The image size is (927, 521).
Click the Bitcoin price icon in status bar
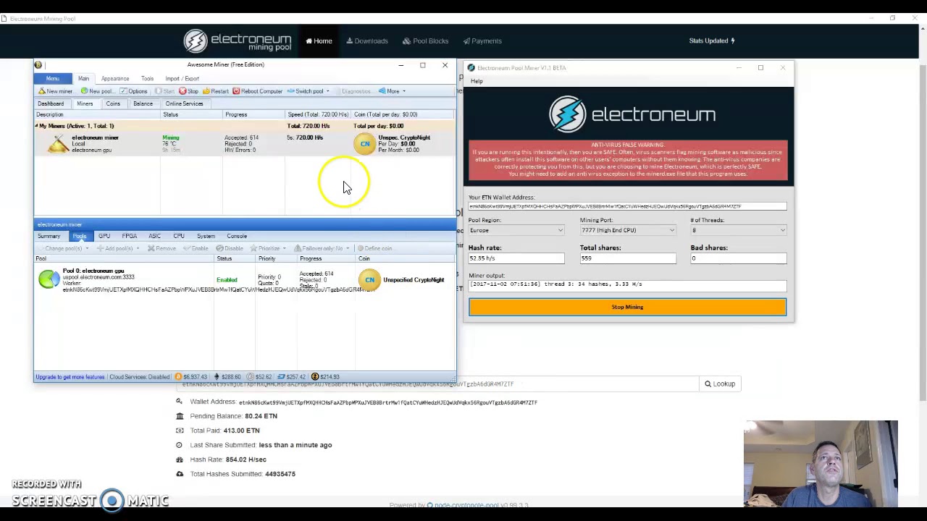pos(178,377)
